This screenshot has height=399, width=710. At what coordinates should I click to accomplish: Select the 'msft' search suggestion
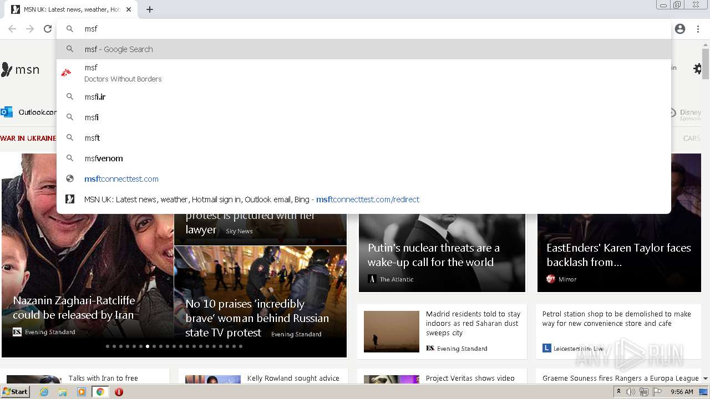[363, 138]
